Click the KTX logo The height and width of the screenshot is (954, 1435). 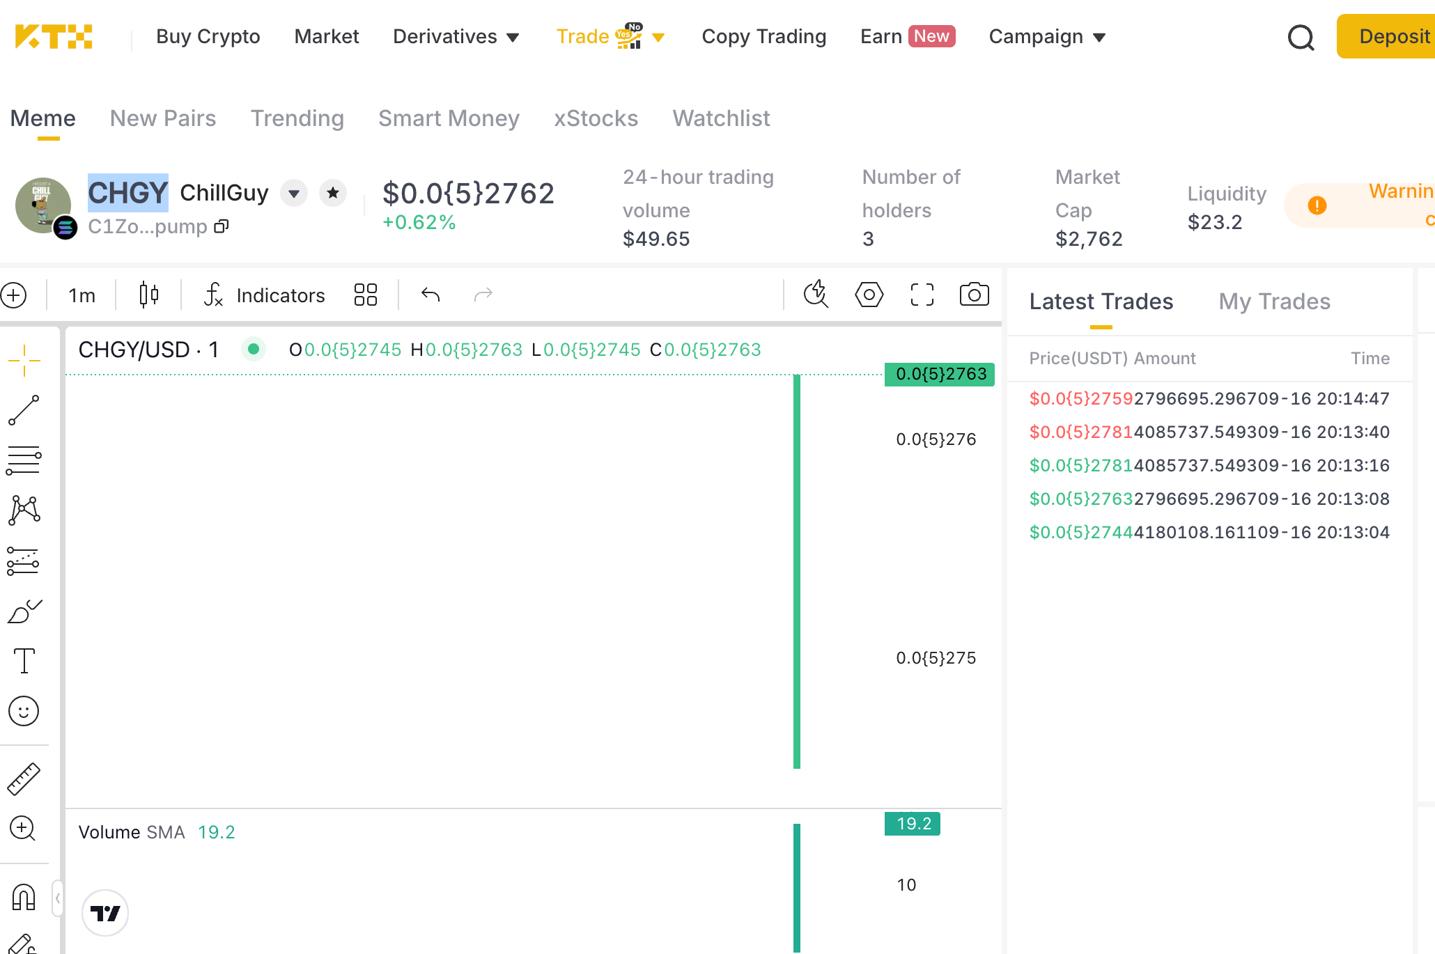[54, 37]
